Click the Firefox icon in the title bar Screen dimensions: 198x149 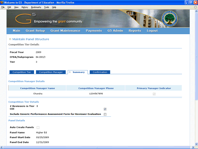(x=2, y=2)
